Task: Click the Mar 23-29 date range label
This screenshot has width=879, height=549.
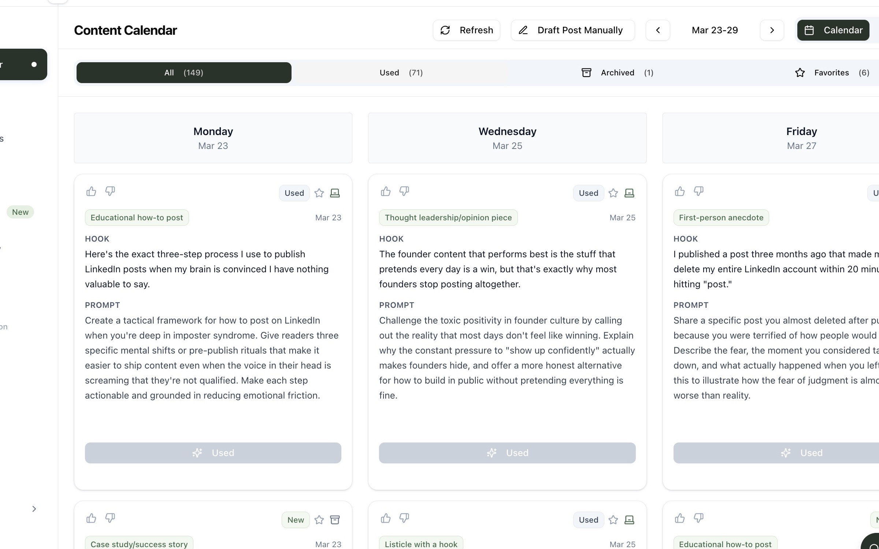Action: pos(715,30)
